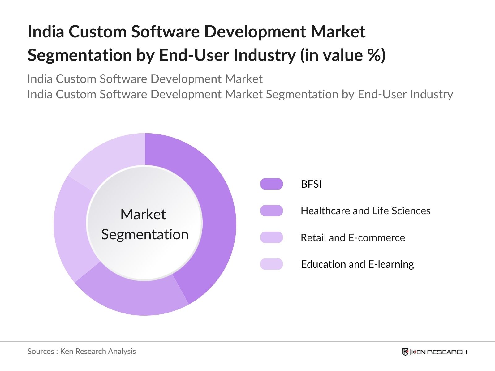Click the Sources: Ken Research Analysis text
Viewport: 495px width, 371px height.
coord(82,351)
